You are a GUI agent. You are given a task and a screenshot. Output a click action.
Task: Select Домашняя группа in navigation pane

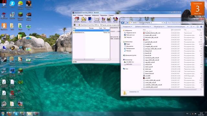pyautogui.click(x=129, y=55)
